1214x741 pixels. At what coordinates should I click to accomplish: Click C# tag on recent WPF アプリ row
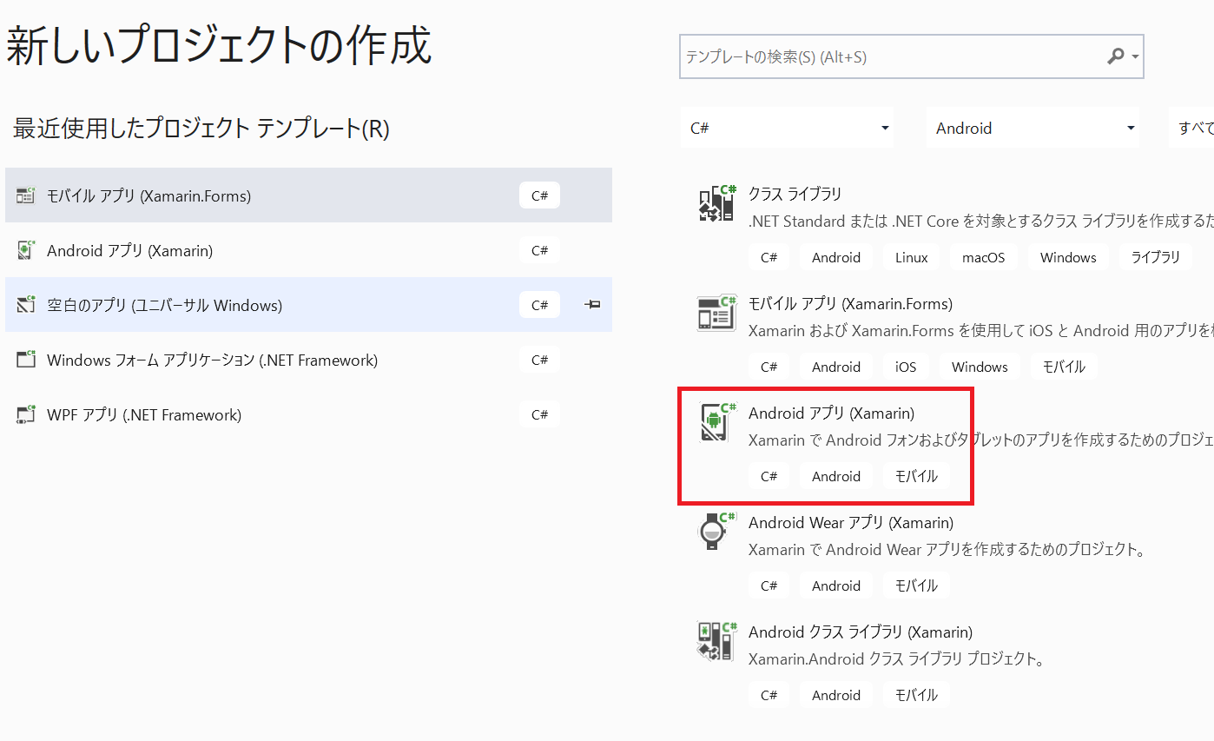point(539,414)
